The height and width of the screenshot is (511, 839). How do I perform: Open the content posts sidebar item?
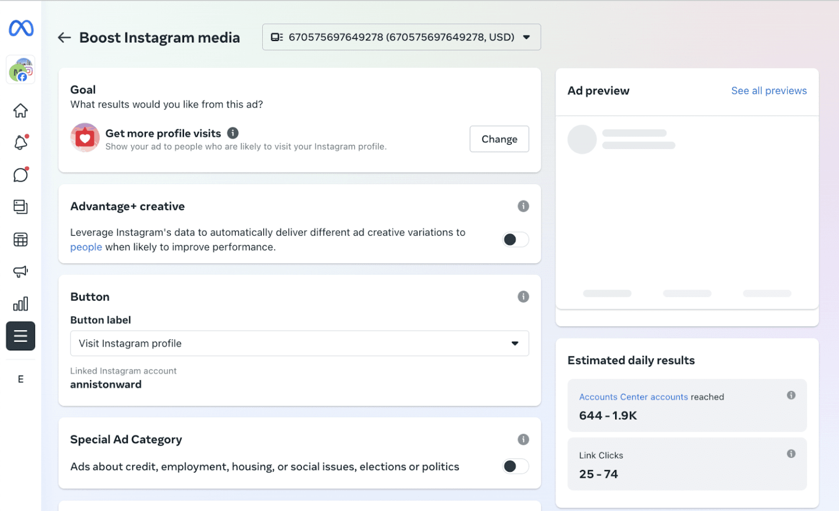(x=21, y=207)
